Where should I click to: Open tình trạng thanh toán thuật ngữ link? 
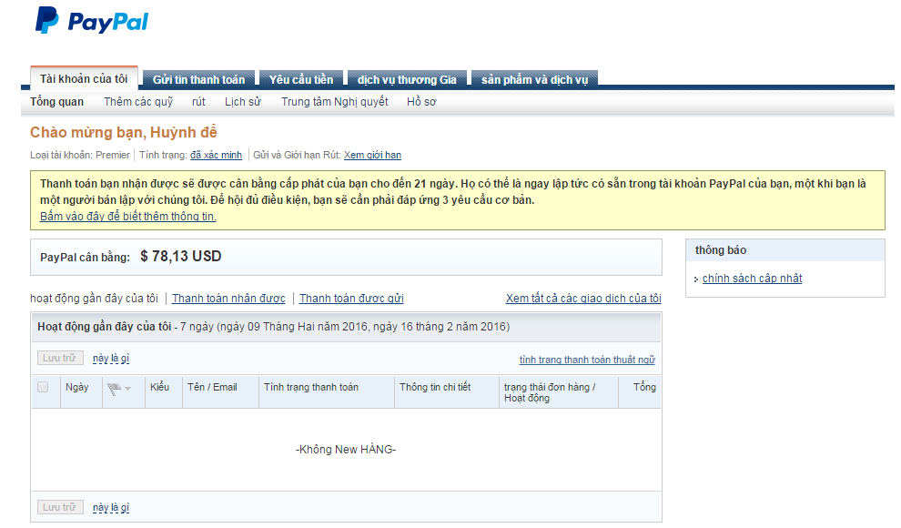coord(587,360)
